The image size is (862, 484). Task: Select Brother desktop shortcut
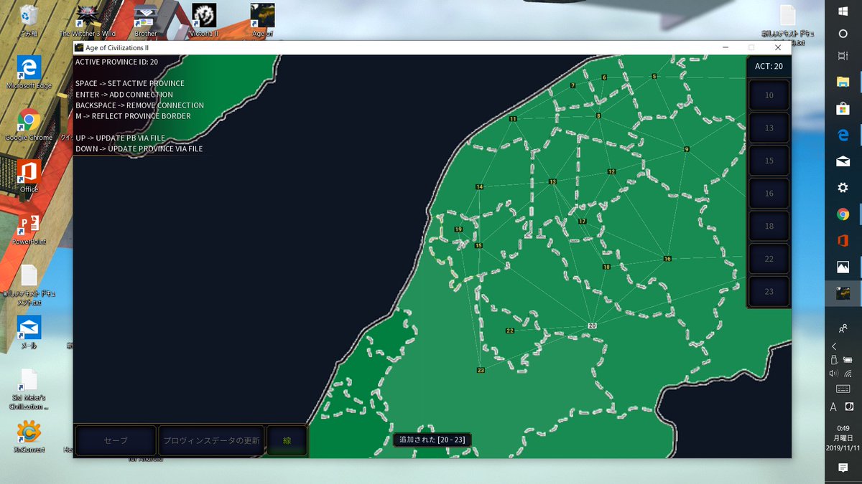pyautogui.click(x=146, y=20)
